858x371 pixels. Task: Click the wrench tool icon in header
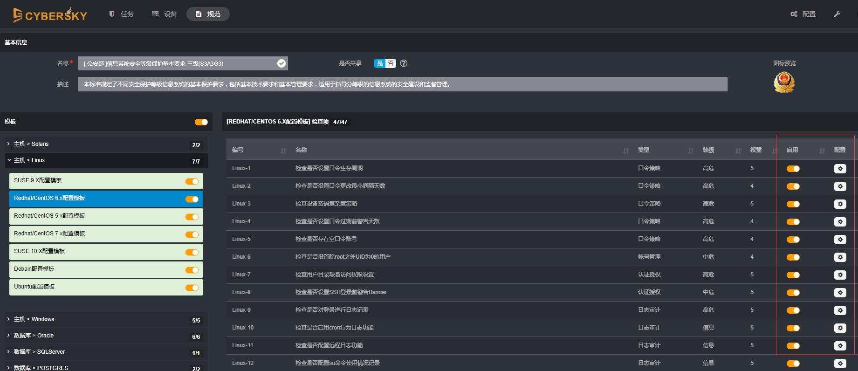pyautogui.click(x=837, y=14)
